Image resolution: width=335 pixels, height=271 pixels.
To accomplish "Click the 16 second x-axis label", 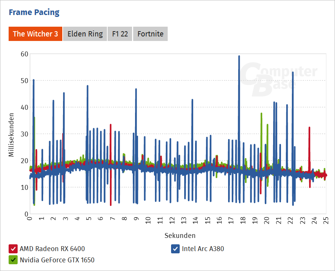I will coord(219,220).
